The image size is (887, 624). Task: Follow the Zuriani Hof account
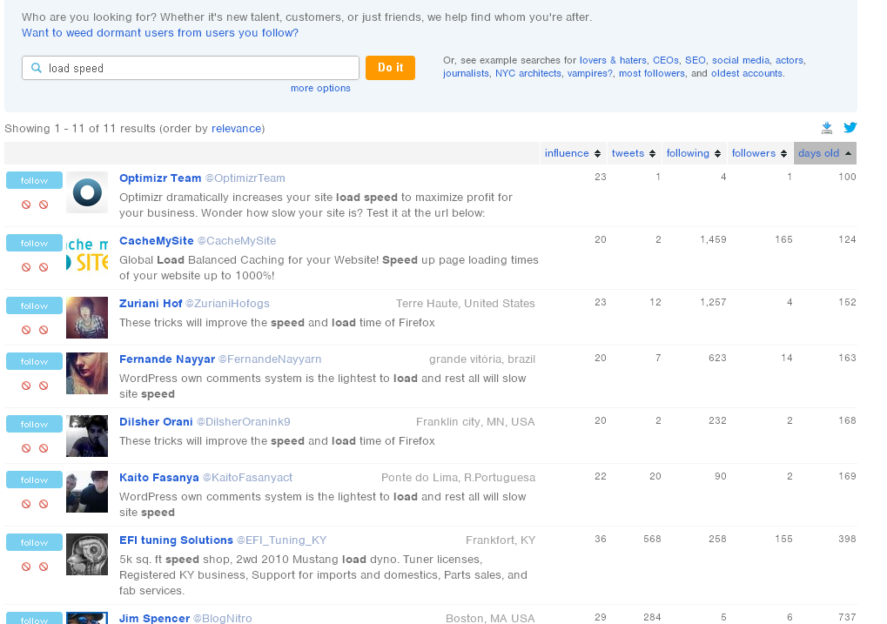[x=34, y=306]
